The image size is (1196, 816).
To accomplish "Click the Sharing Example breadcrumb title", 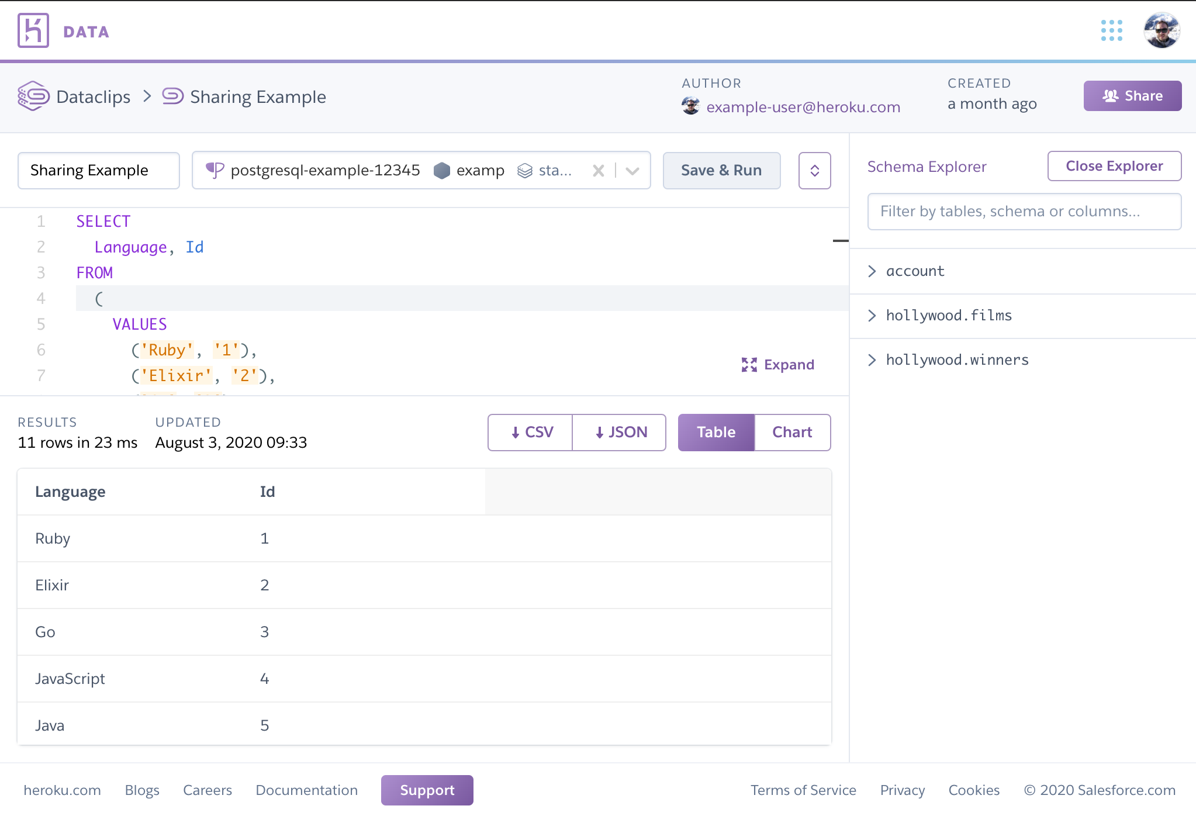I will tap(258, 96).
